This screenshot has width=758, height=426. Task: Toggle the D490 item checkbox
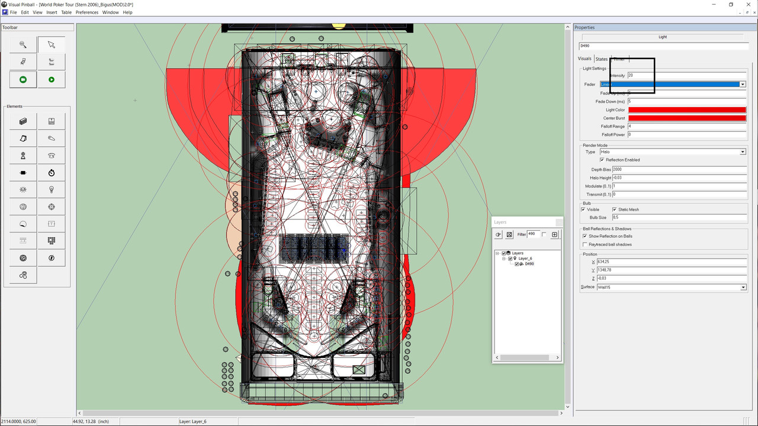[517, 264]
